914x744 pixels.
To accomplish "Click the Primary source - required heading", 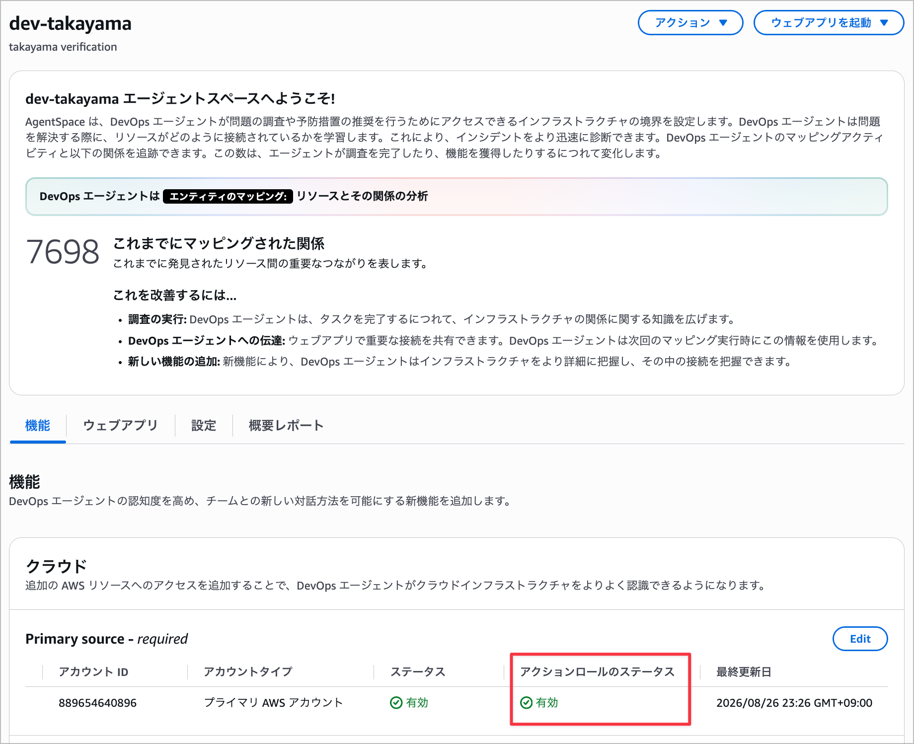I will [x=106, y=639].
